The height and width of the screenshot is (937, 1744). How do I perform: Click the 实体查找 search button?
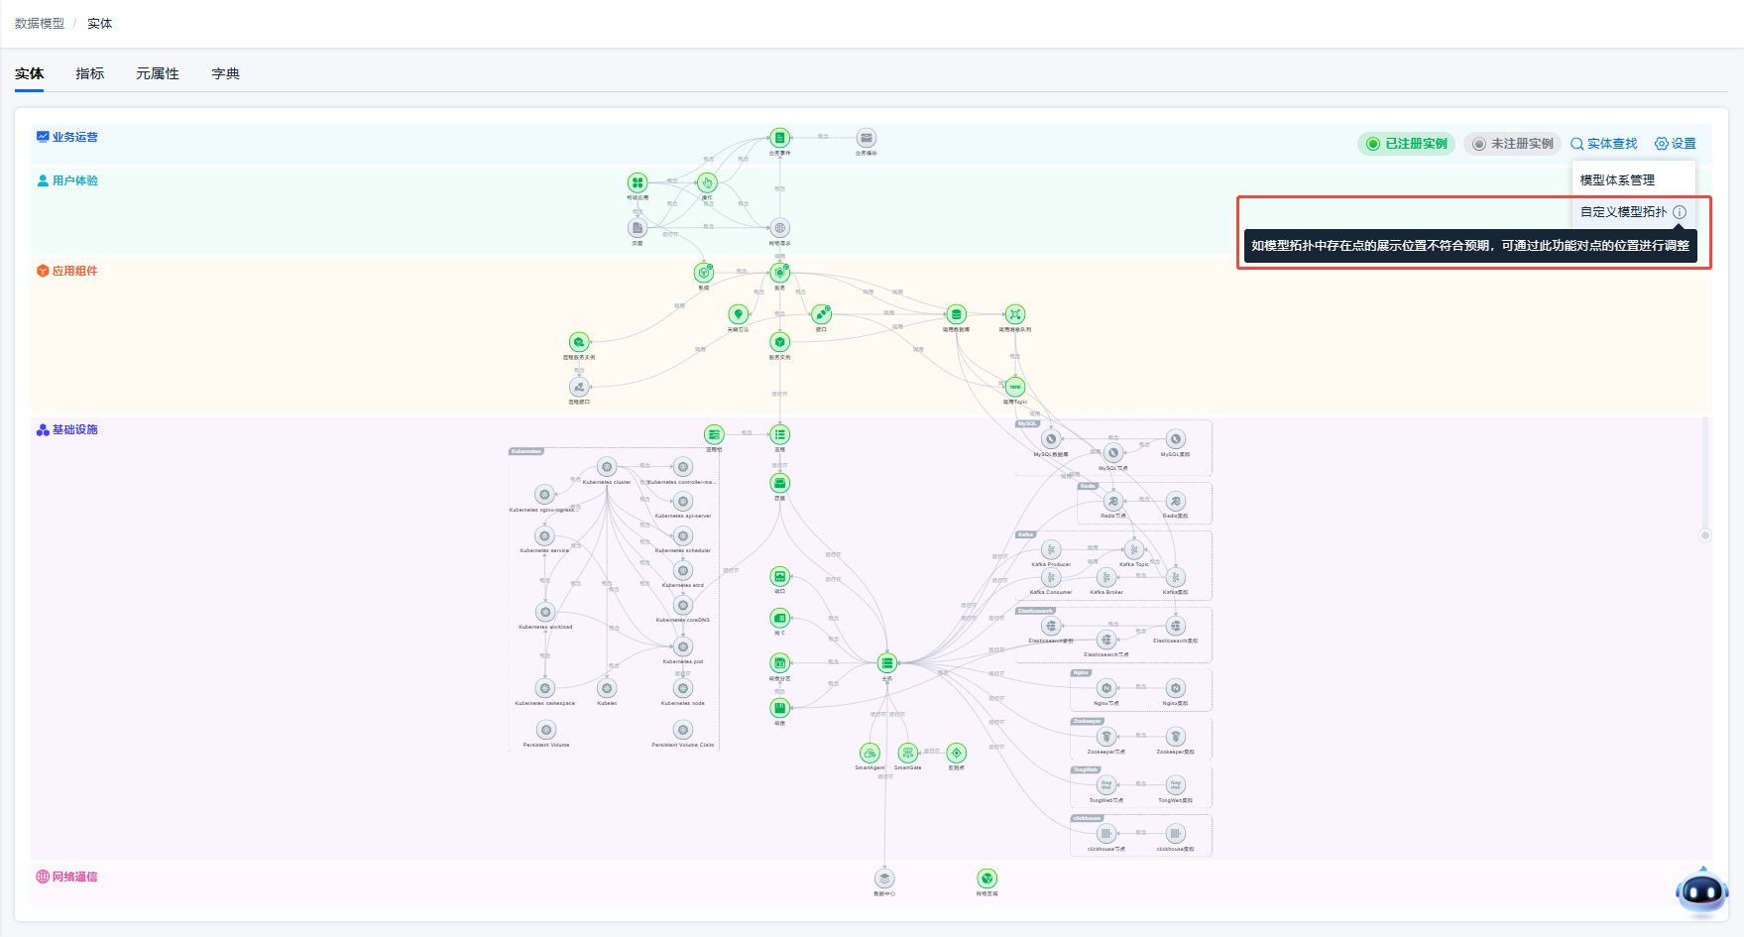(x=1604, y=144)
